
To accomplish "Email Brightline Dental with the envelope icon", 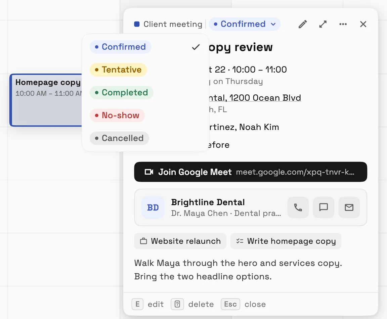I will pyautogui.click(x=349, y=207).
